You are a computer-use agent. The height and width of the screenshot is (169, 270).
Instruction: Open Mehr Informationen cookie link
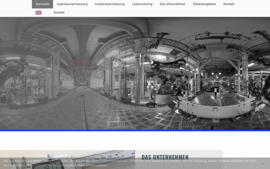coord(92,165)
